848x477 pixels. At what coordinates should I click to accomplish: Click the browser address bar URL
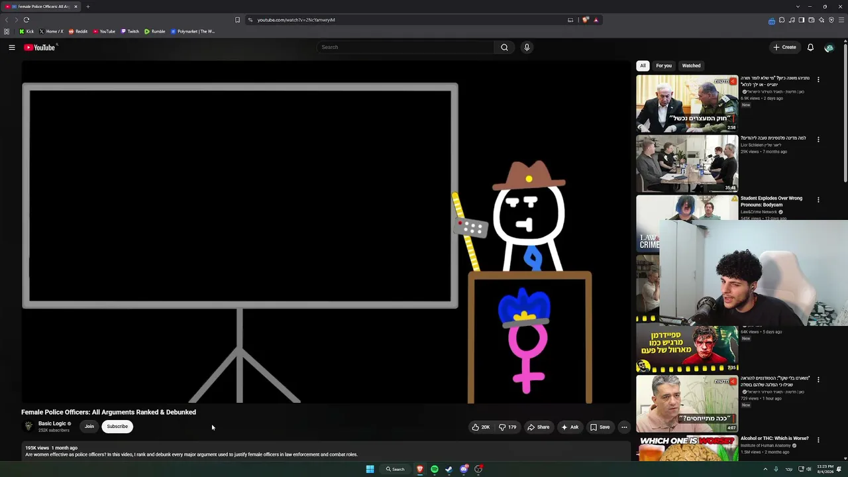[x=296, y=20]
